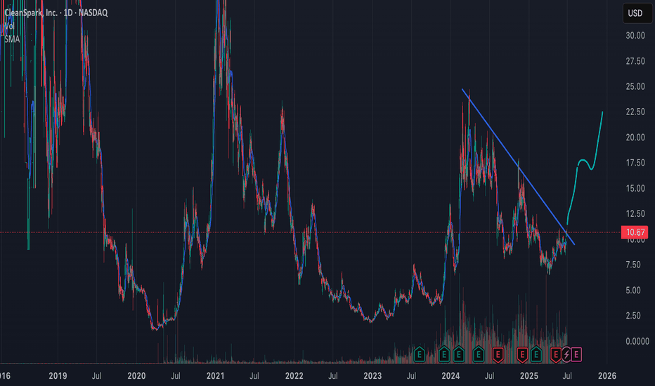The image size is (655, 386).
Task: Click the 15.00 price axis label
Action: [x=635, y=189]
